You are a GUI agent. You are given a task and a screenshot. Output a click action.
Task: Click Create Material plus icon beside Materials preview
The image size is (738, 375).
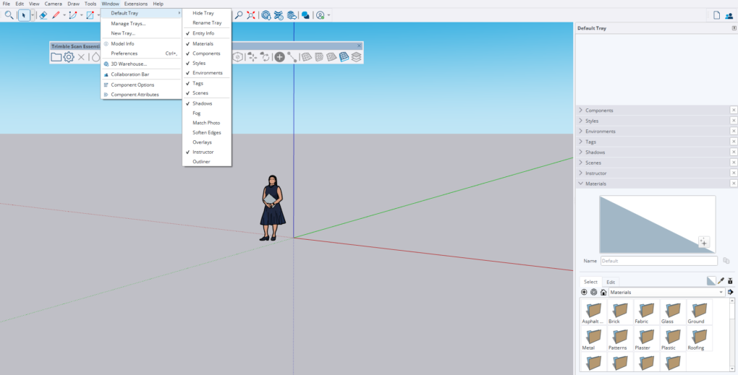[x=704, y=242]
